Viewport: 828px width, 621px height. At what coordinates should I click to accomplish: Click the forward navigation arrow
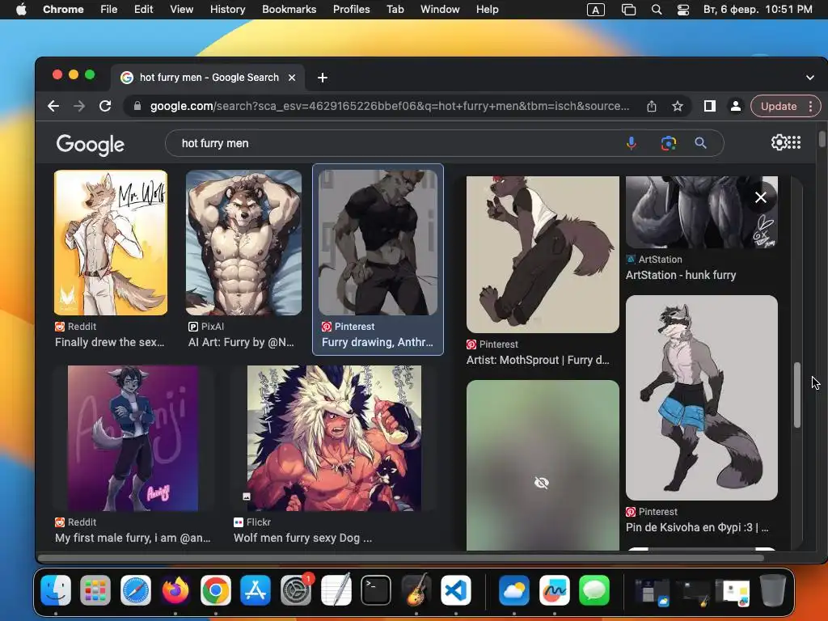pos(79,106)
